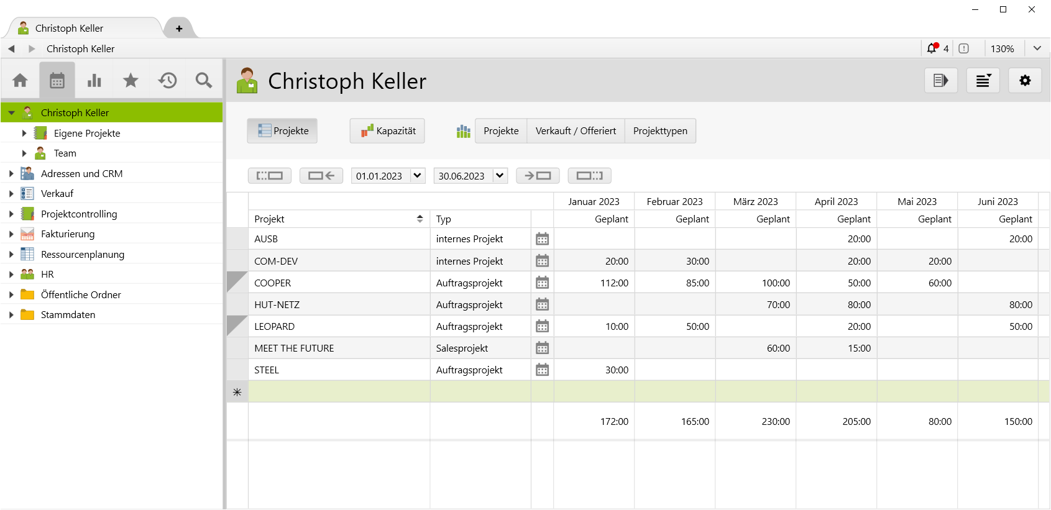
Task: Select the Projekte view button
Action: click(282, 131)
